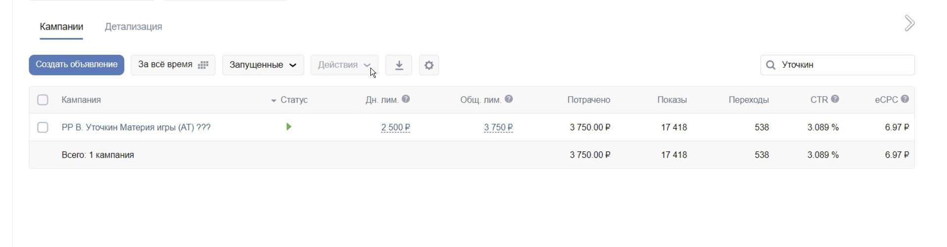
Task: Open the Запущенные status filter dropdown
Action: [263, 65]
